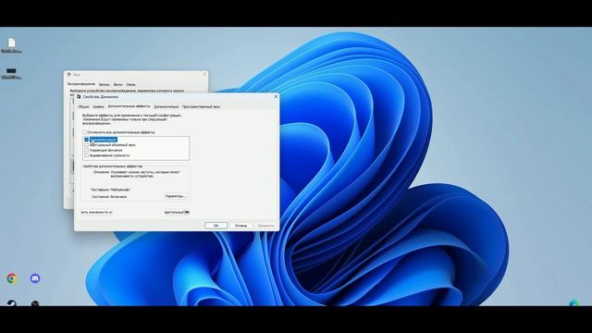The height and width of the screenshot is (333, 592).
Task: Uncheck the highlighted first effect in the list
Action: point(86,140)
